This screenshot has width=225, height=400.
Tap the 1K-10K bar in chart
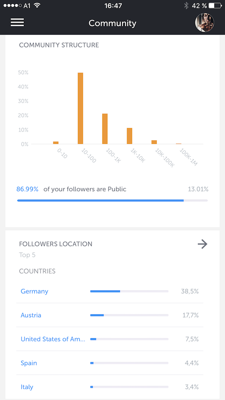pyautogui.click(x=130, y=136)
